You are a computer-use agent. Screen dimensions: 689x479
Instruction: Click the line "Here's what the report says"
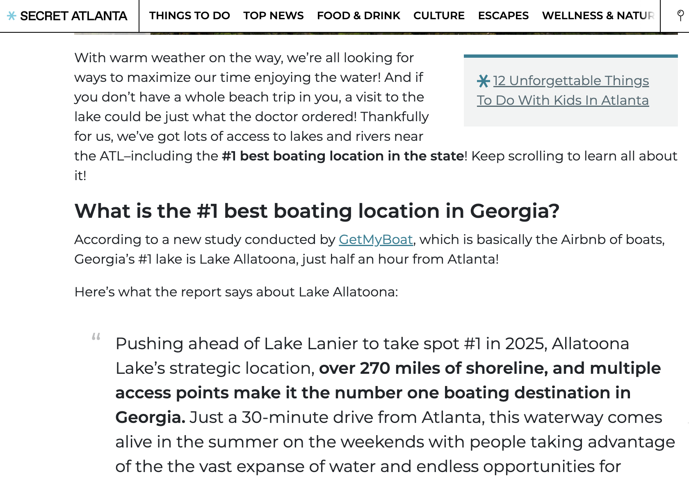pyautogui.click(x=236, y=292)
